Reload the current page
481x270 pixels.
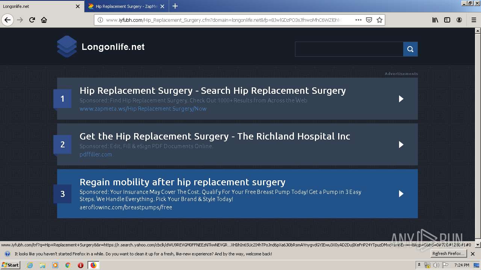point(32,20)
